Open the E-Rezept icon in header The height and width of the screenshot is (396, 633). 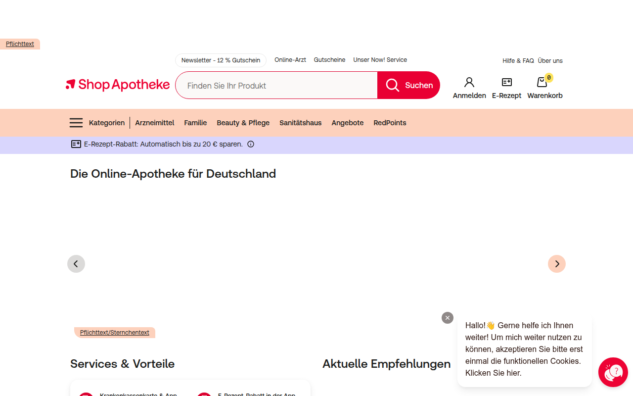tap(506, 88)
